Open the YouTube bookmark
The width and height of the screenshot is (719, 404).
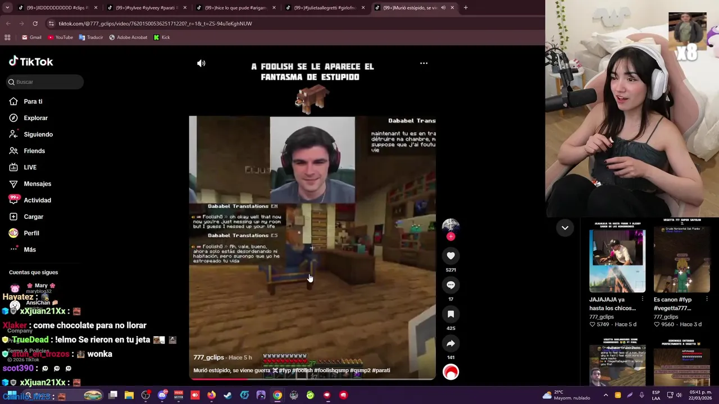click(x=60, y=38)
